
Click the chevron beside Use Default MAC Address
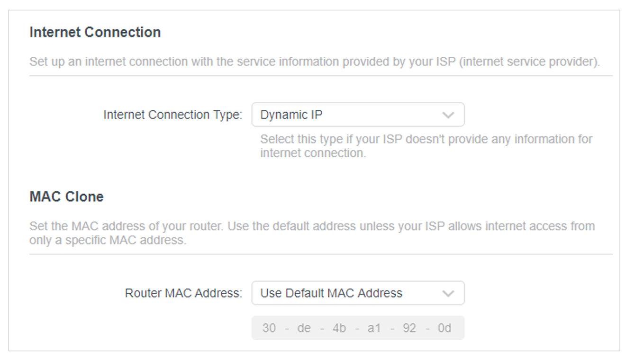click(x=447, y=294)
